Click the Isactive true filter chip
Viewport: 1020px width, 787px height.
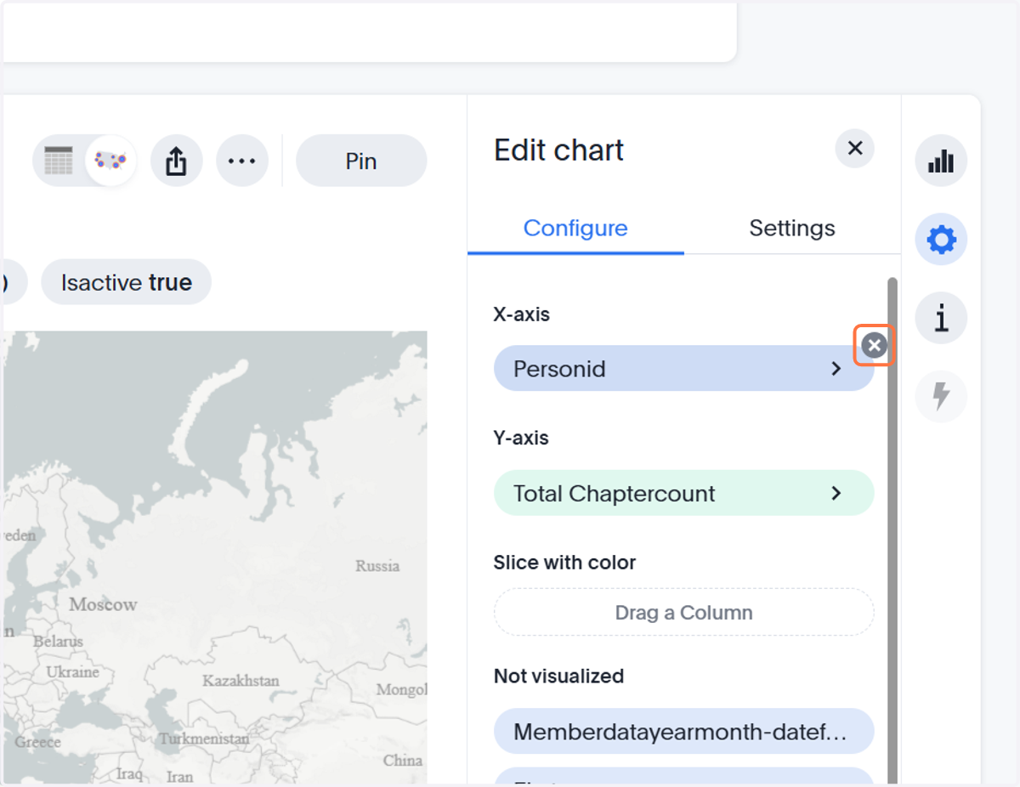(126, 282)
